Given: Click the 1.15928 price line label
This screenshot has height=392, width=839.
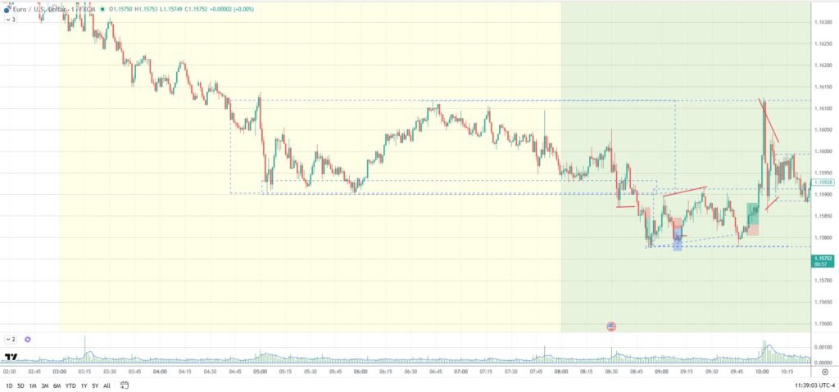Looking at the screenshot, I should pos(823,182).
